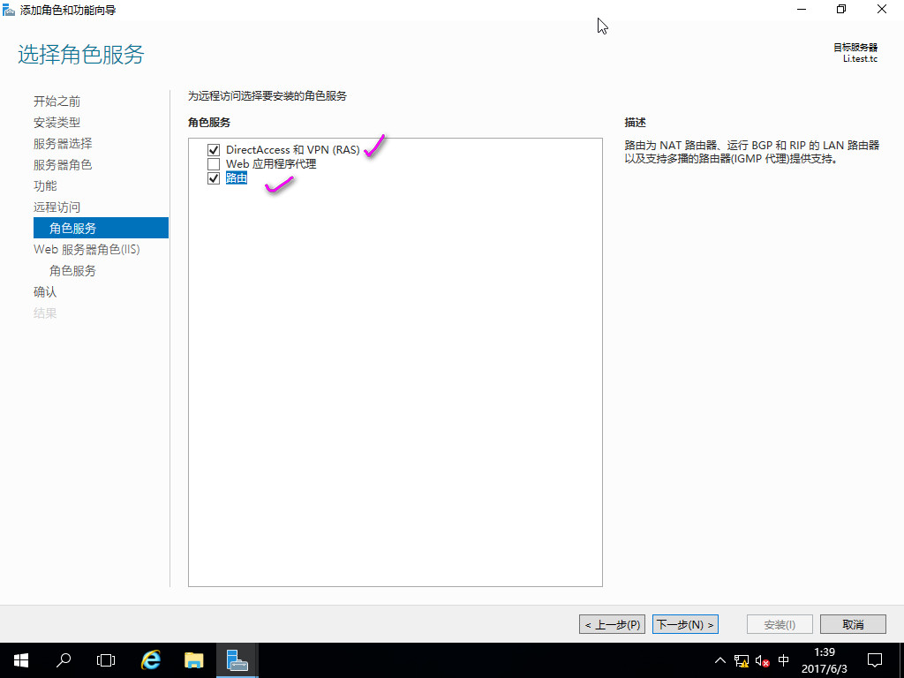
Task: Select the highlighted 路由 label
Action: pyautogui.click(x=237, y=178)
